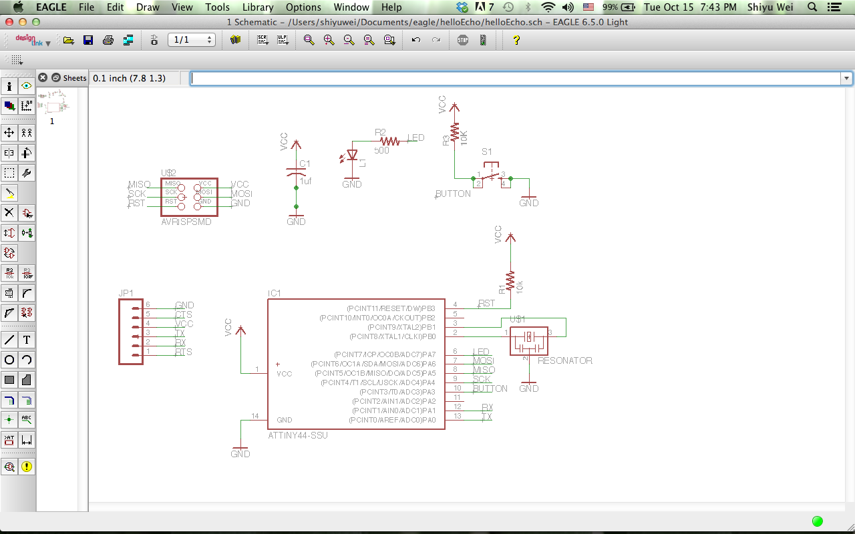Select the Polygon tool
The height and width of the screenshot is (534, 855).
point(27,380)
